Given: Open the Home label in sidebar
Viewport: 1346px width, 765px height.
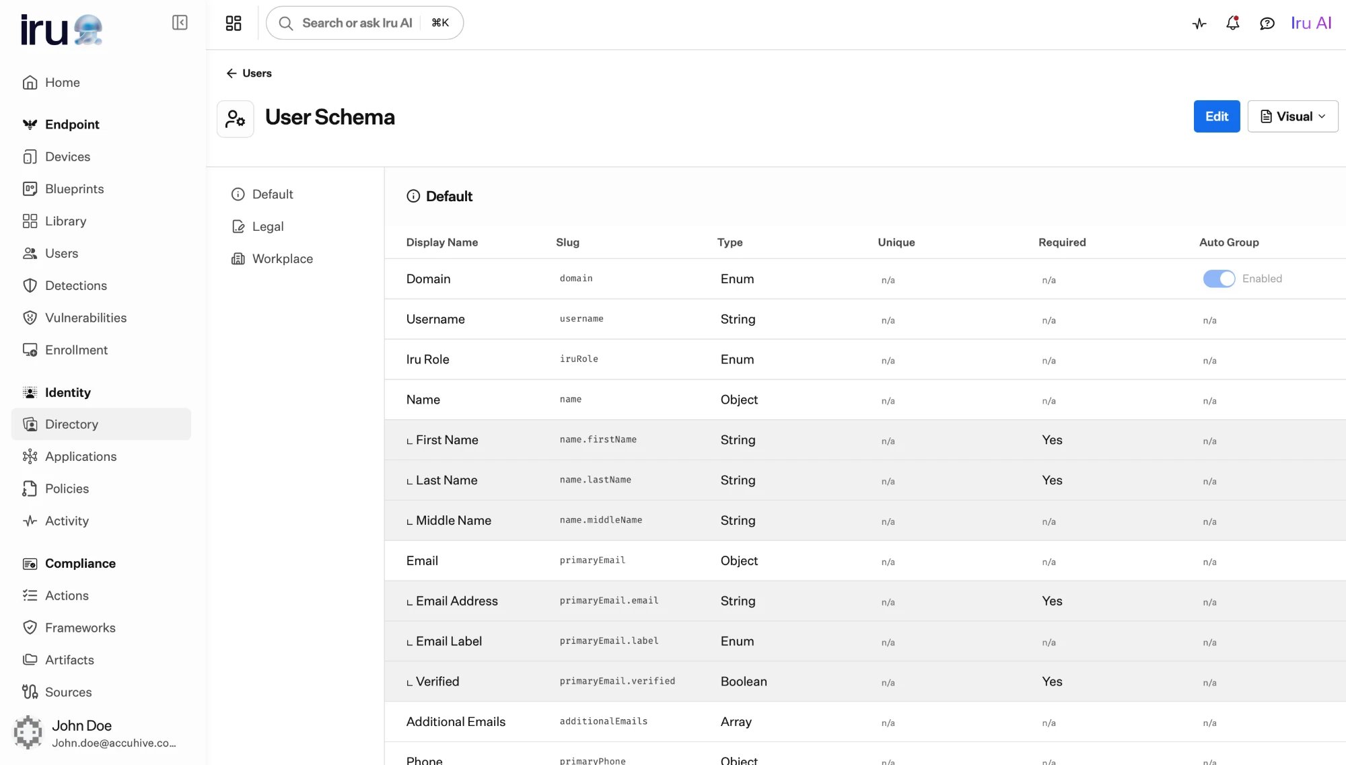Looking at the screenshot, I should pyautogui.click(x=63, y=82).
